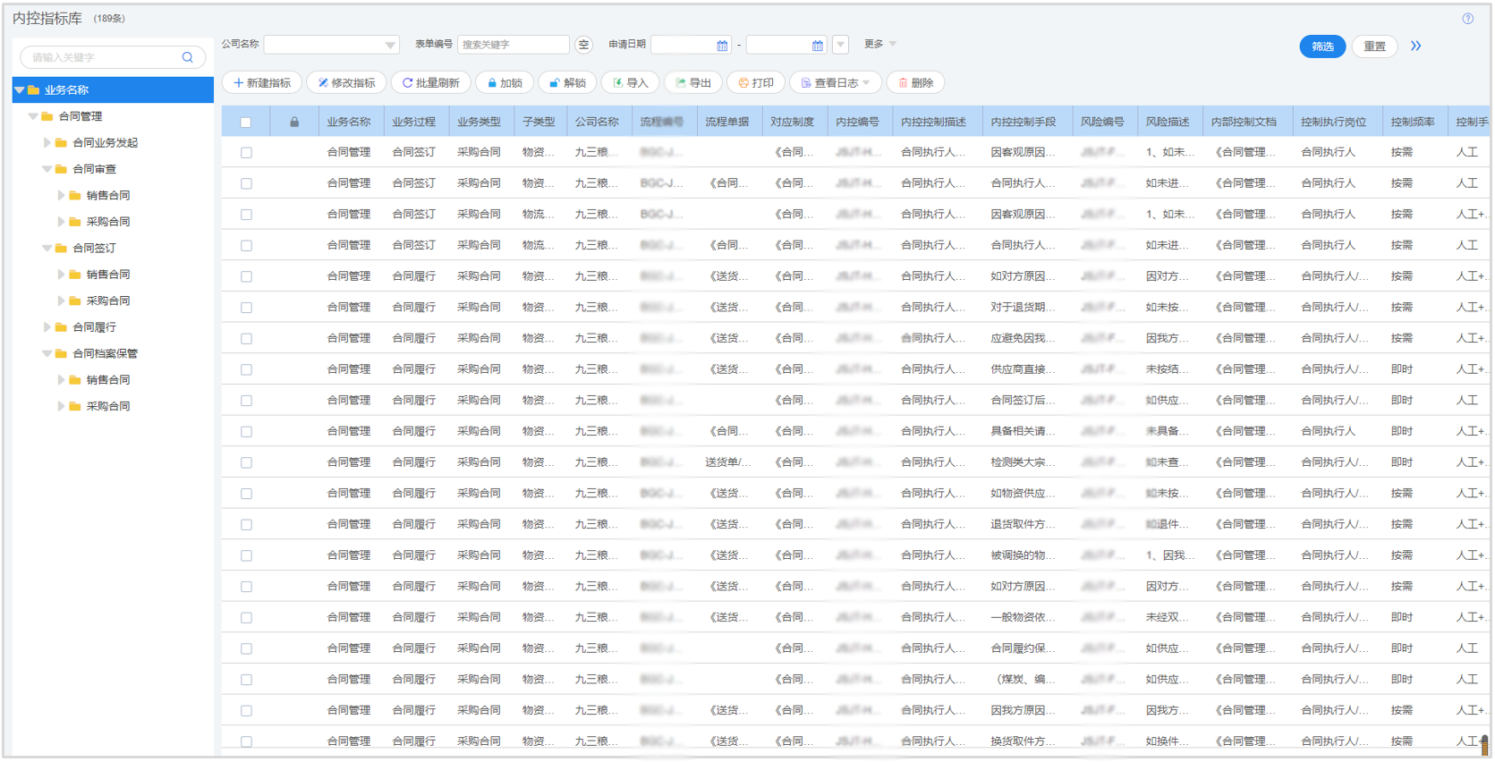The width and height of the screenshot is (1495, 762).
Task: Select 采购合同 under 合同档案保管
Action: tap(108, 406)
